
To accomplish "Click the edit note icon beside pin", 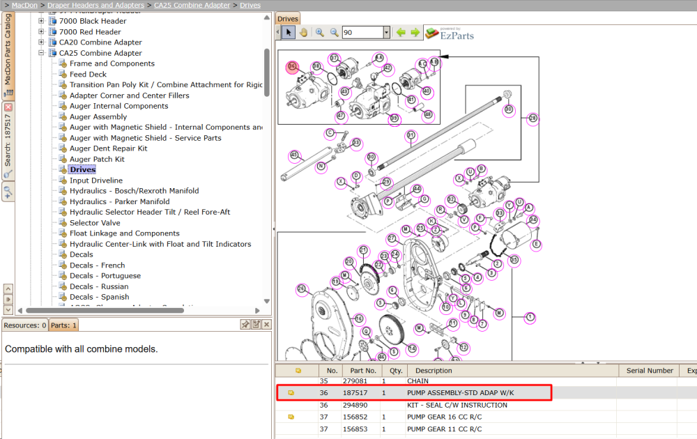I will click(256, 324).
